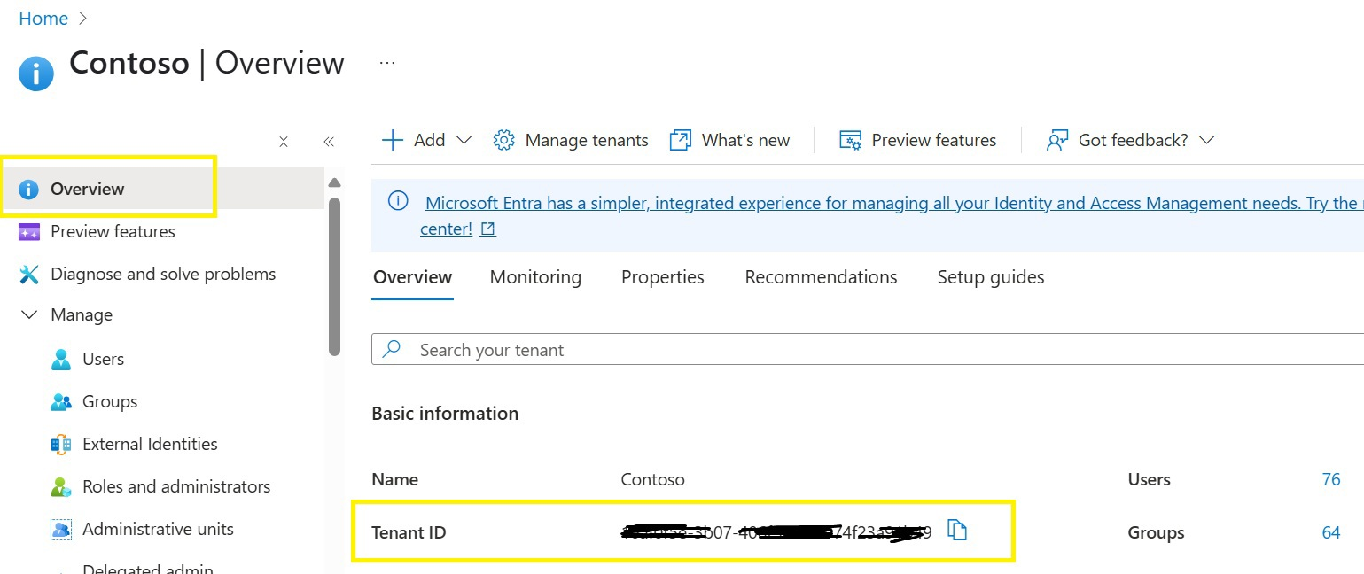Switch to the Properties tab
The image size is (1364, 574).
tap(663, 277)
